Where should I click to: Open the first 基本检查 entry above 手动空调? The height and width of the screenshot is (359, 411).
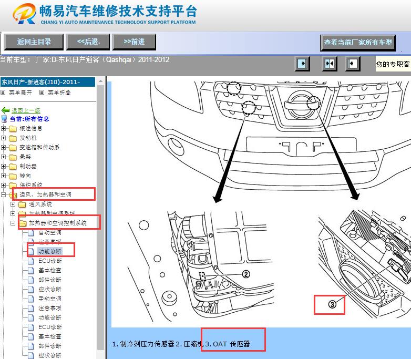[50, 270]
